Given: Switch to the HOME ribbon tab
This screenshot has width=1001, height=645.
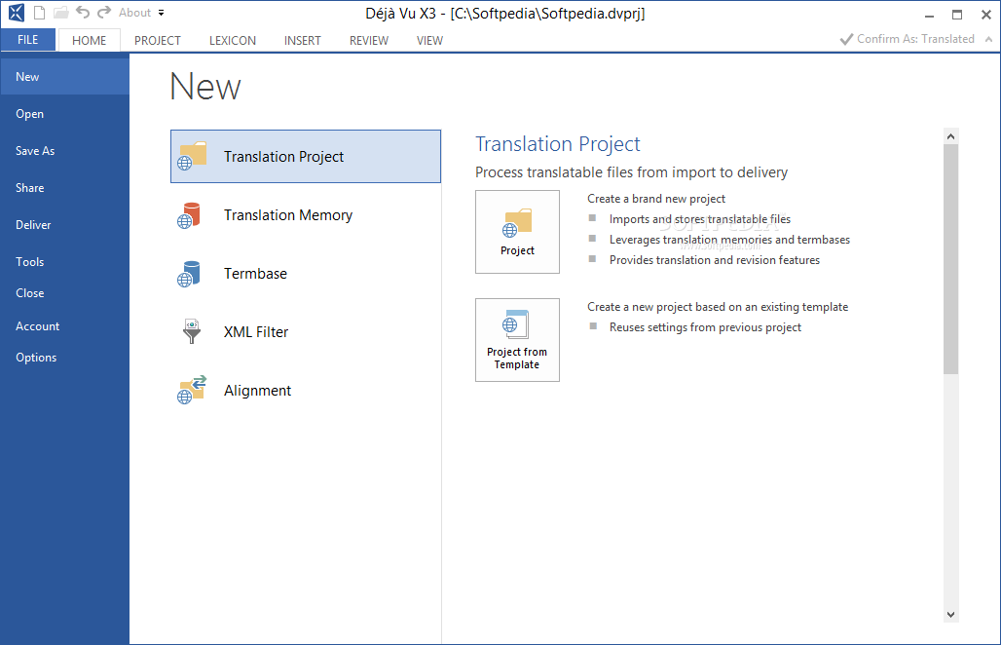Looking at the screenshot, I should (89, 40).
